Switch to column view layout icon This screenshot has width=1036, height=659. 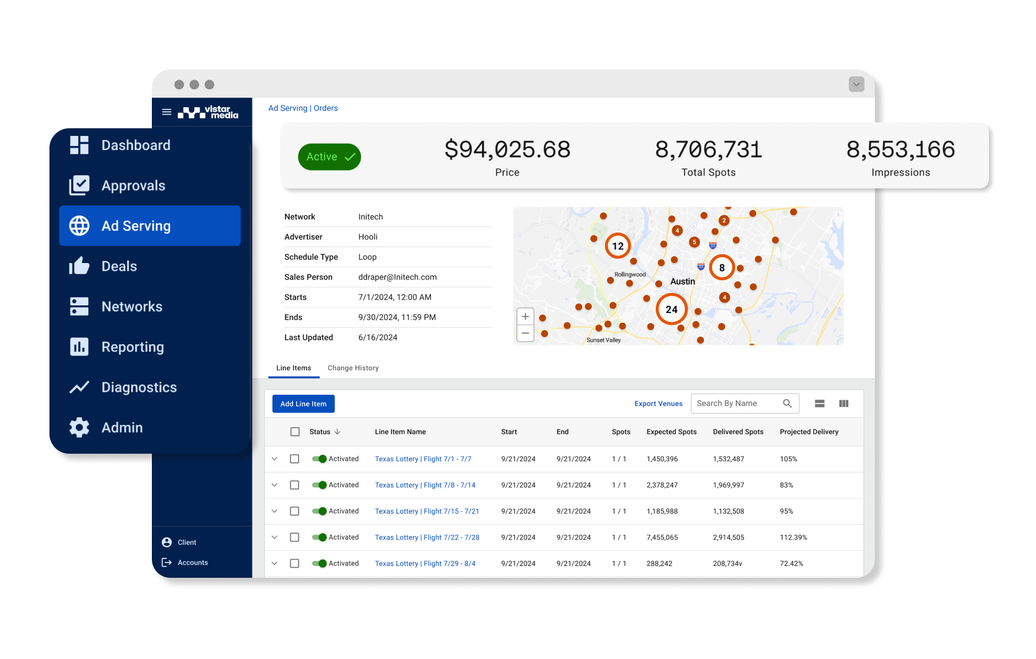[844, 404]
